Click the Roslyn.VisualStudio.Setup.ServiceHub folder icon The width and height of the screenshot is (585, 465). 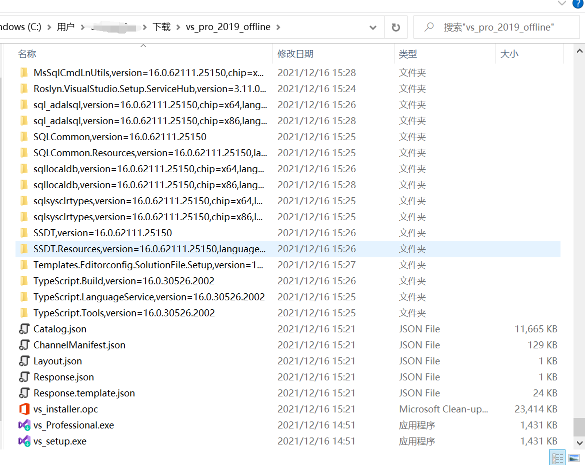[x=24, y=89]
